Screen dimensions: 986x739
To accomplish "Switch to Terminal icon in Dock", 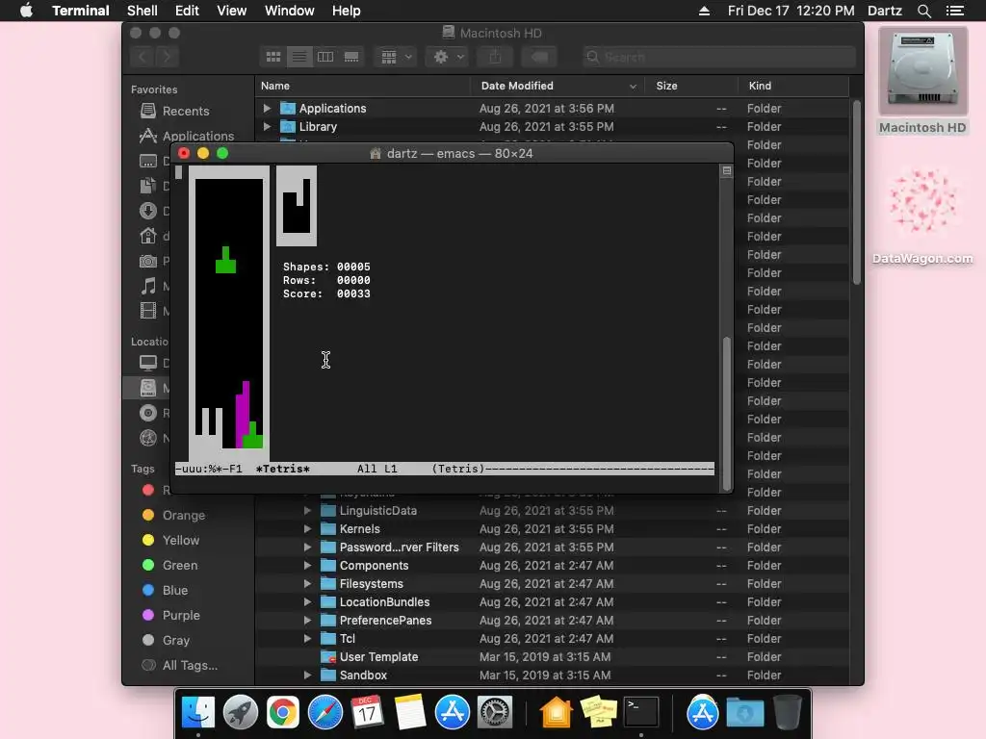I will coord(640,712).
